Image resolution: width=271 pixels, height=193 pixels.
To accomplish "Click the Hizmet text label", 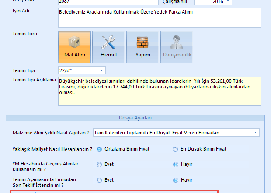I will (x=108, y=55).
